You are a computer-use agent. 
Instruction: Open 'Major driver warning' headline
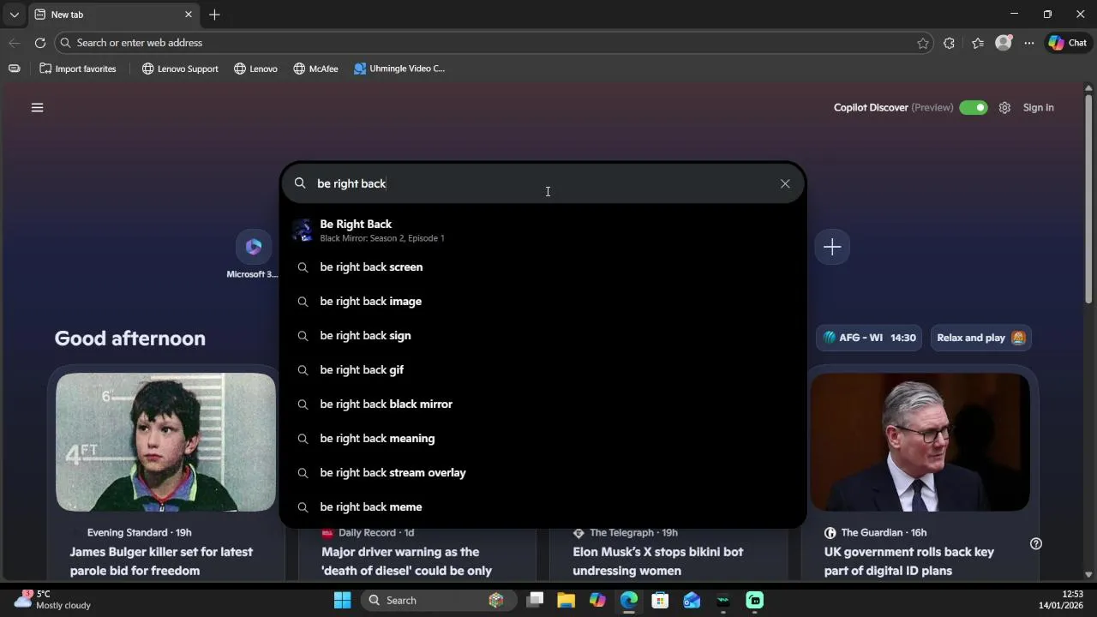[x=406, y=561]
